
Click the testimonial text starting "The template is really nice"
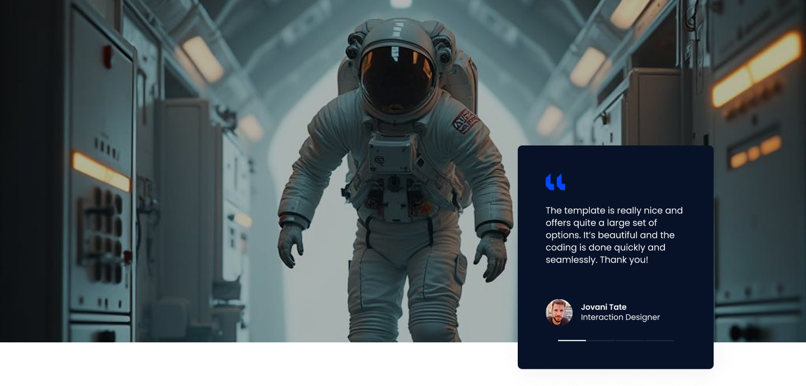click(x=615, y=235)
